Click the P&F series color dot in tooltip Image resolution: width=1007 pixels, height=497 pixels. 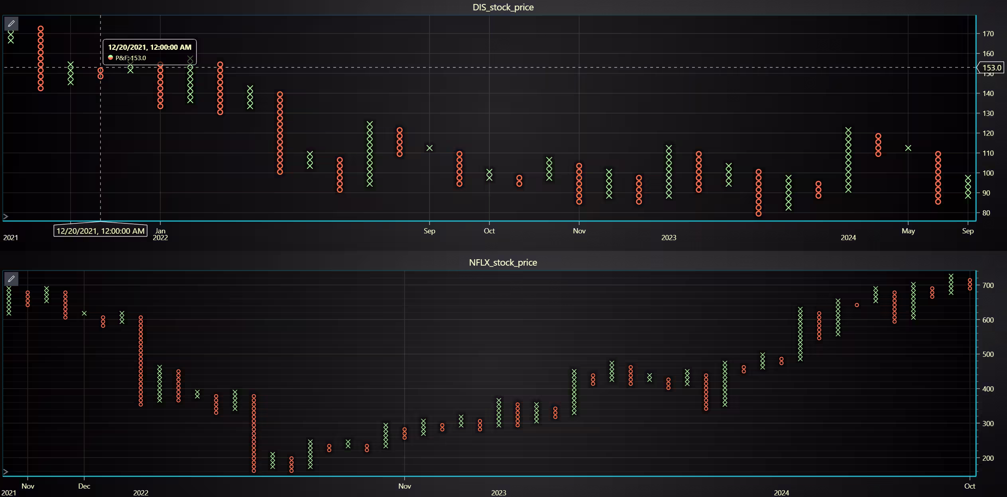[x=110, y=58]
